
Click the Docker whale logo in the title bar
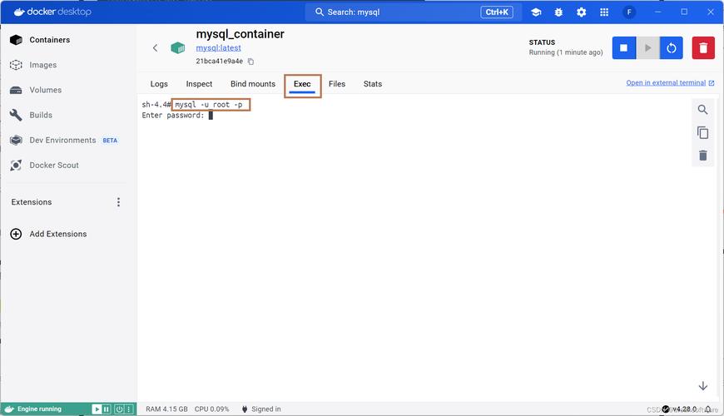pos(19,12)
